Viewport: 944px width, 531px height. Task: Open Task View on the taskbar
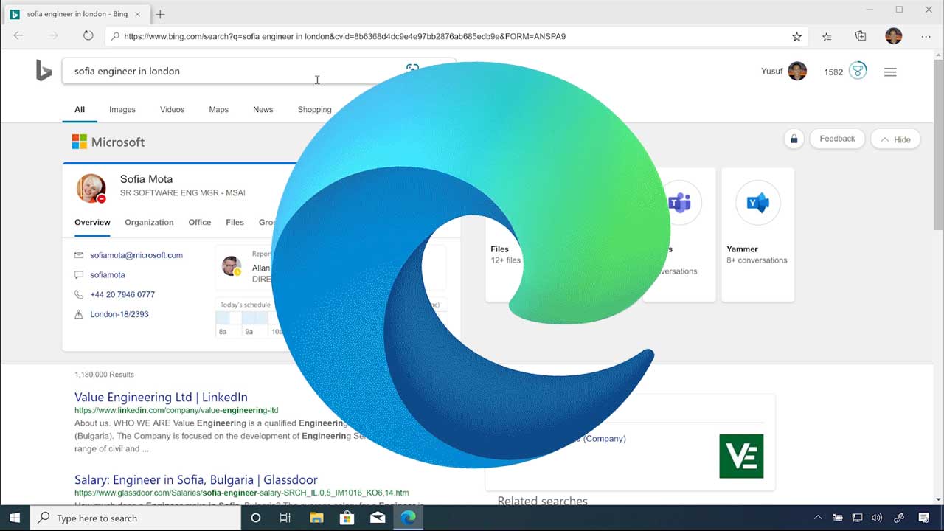coord(285,518)
